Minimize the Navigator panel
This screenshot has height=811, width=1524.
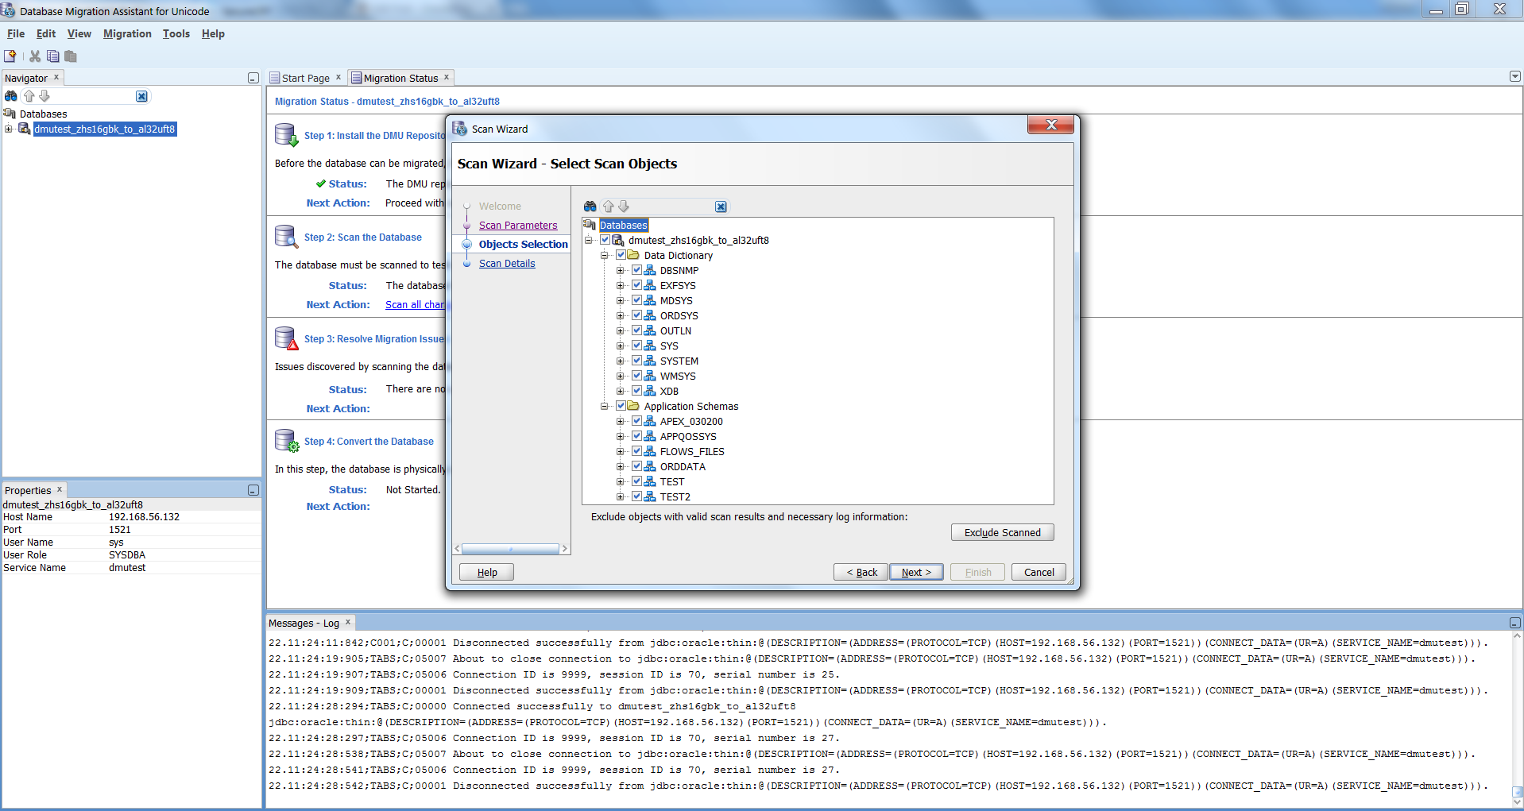253,78
